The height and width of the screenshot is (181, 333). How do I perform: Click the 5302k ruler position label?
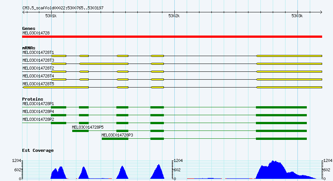click(174, 16)
